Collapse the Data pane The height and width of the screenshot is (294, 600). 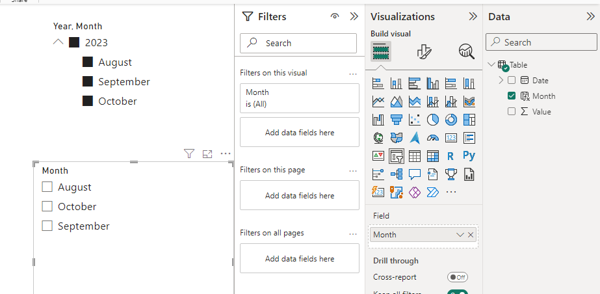[590, 16]
